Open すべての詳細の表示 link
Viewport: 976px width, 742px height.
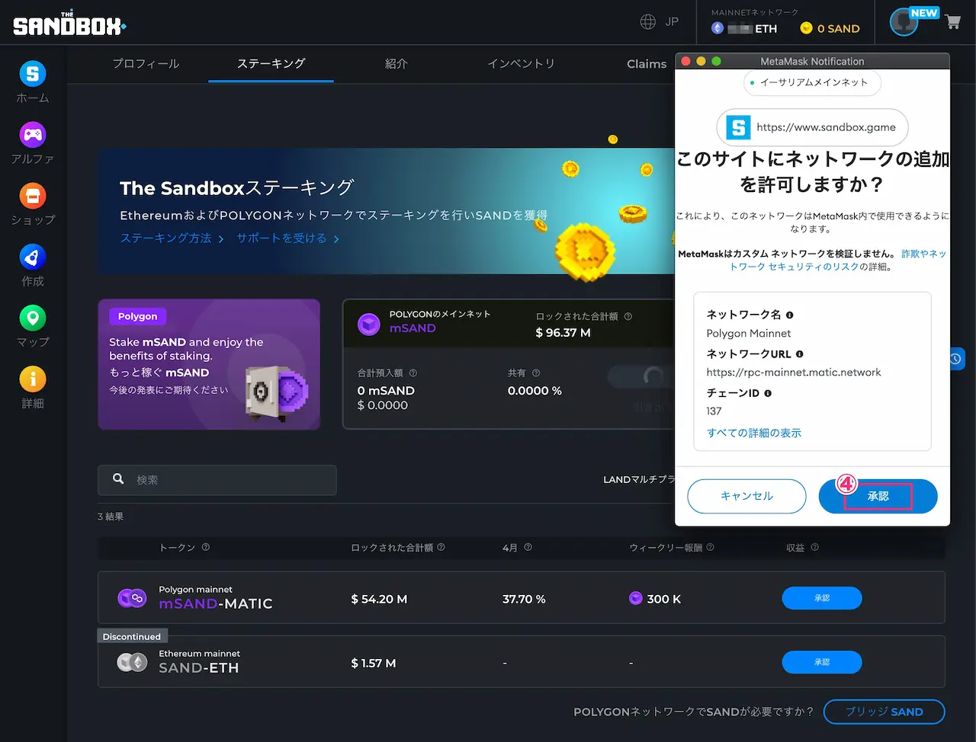pos(754,433)
